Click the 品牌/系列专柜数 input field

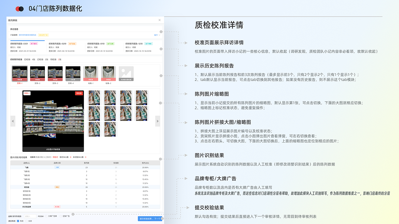pos(30,216)
